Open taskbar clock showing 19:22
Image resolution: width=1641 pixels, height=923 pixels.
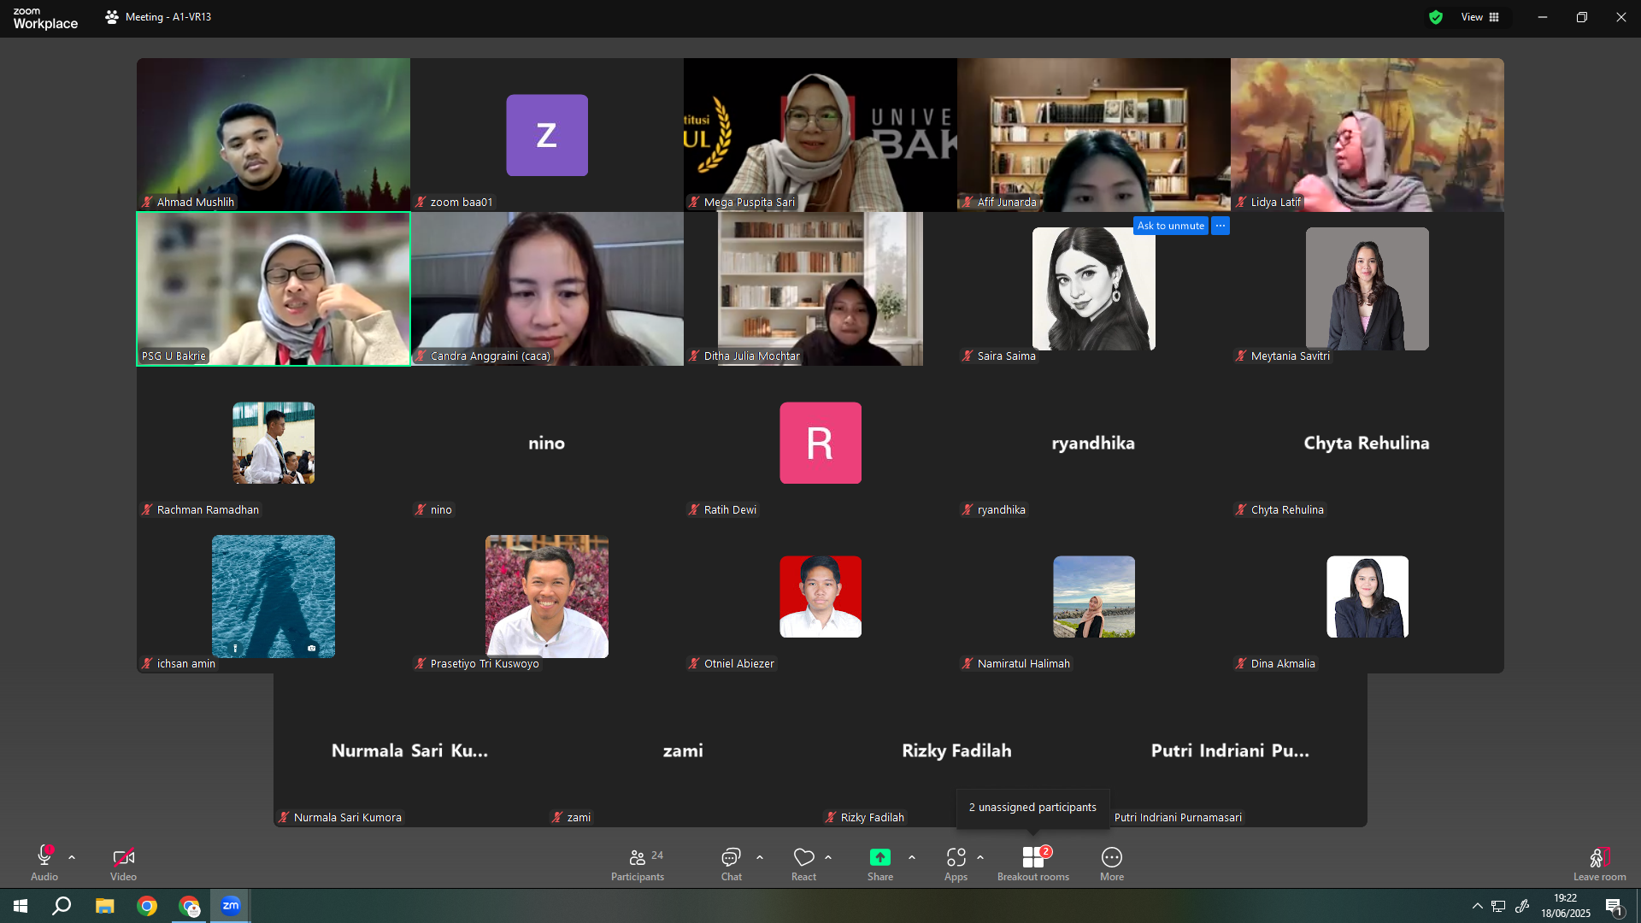coord(1566,906)
